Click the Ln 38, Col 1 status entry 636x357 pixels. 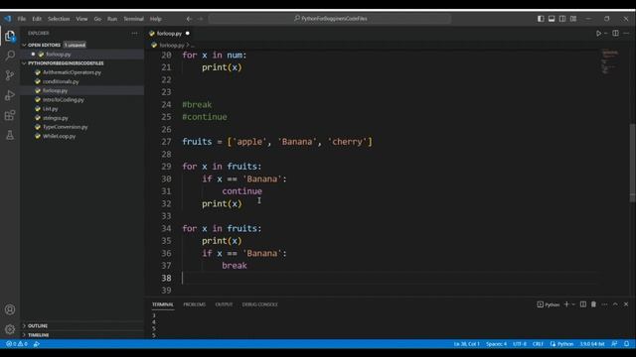click(466, 344)
